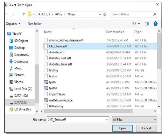Open the help question mark icon
The height and width of the screenshot is (136, 162).
coord(155,24)
